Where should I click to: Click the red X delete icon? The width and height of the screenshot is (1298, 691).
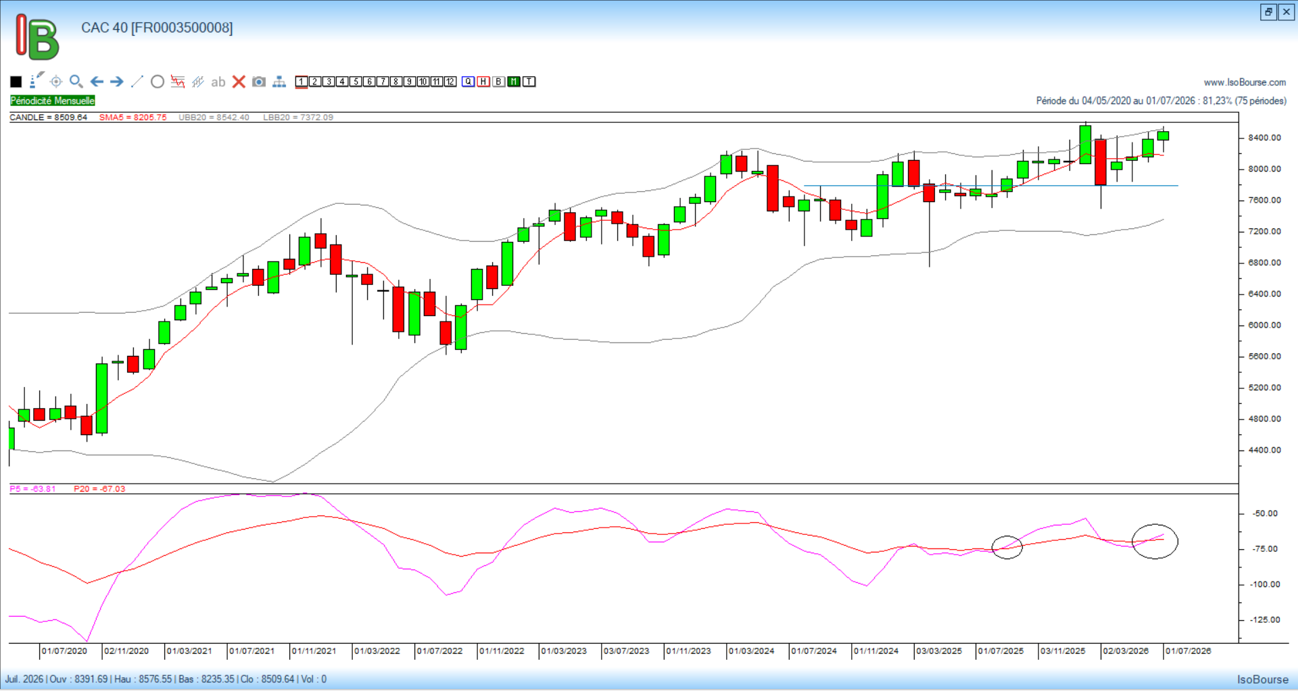239,82
